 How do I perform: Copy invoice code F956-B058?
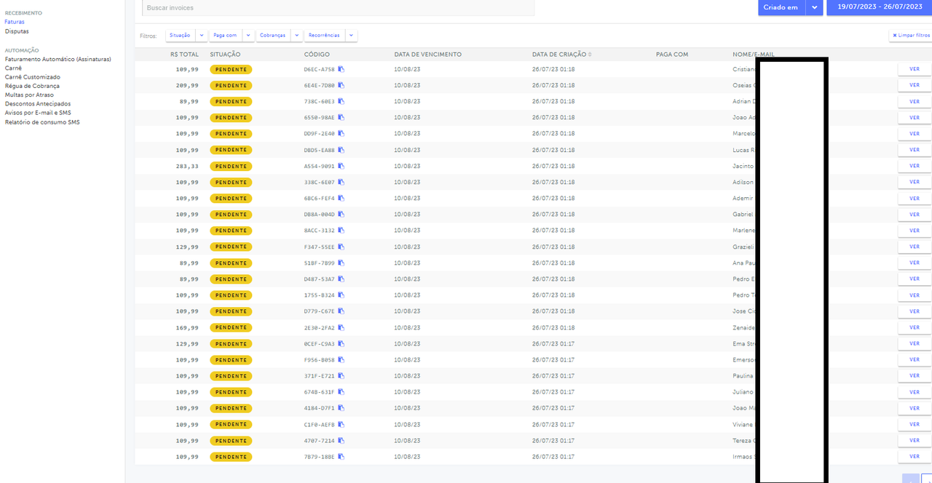click(x=341, y=359)
